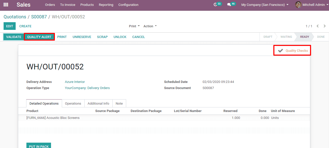
Task: Open the conversations chat icon showing 46
Action: coord(229,5)
